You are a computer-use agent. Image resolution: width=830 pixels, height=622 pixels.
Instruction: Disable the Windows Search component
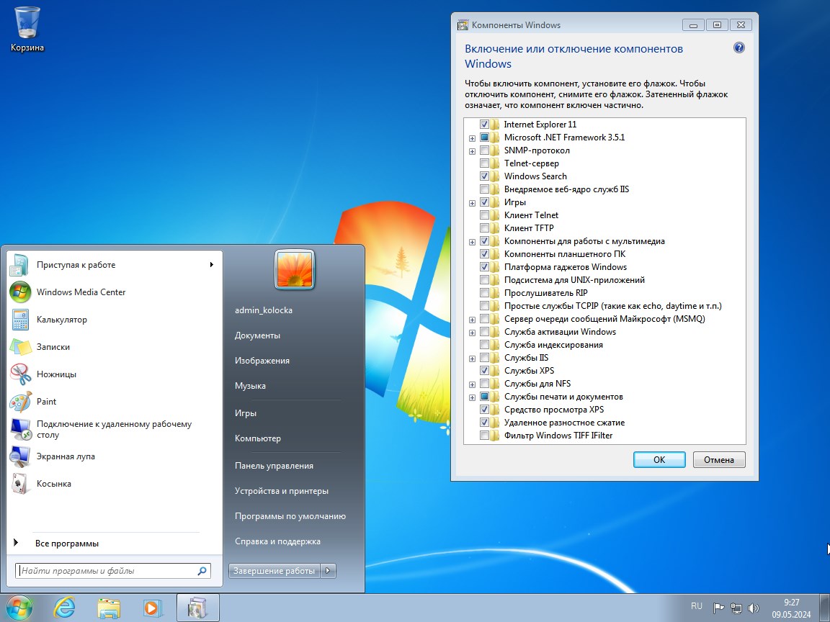(484, 176)
